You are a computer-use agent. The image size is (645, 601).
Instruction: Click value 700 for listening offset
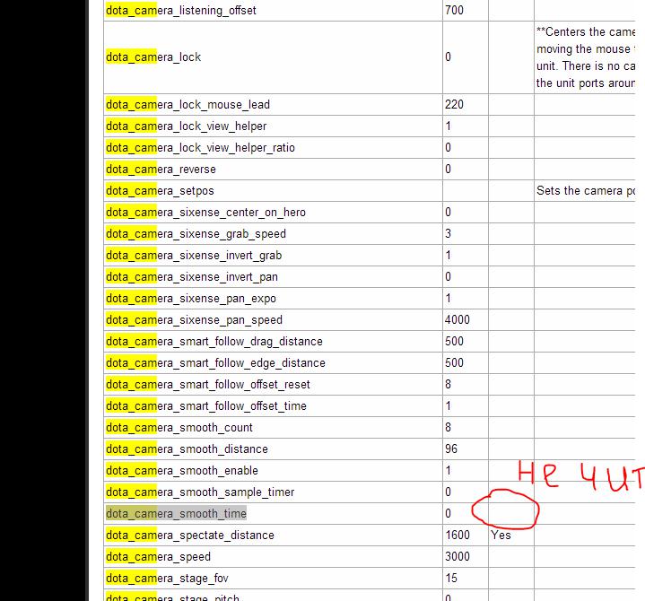tap(454, 10)
